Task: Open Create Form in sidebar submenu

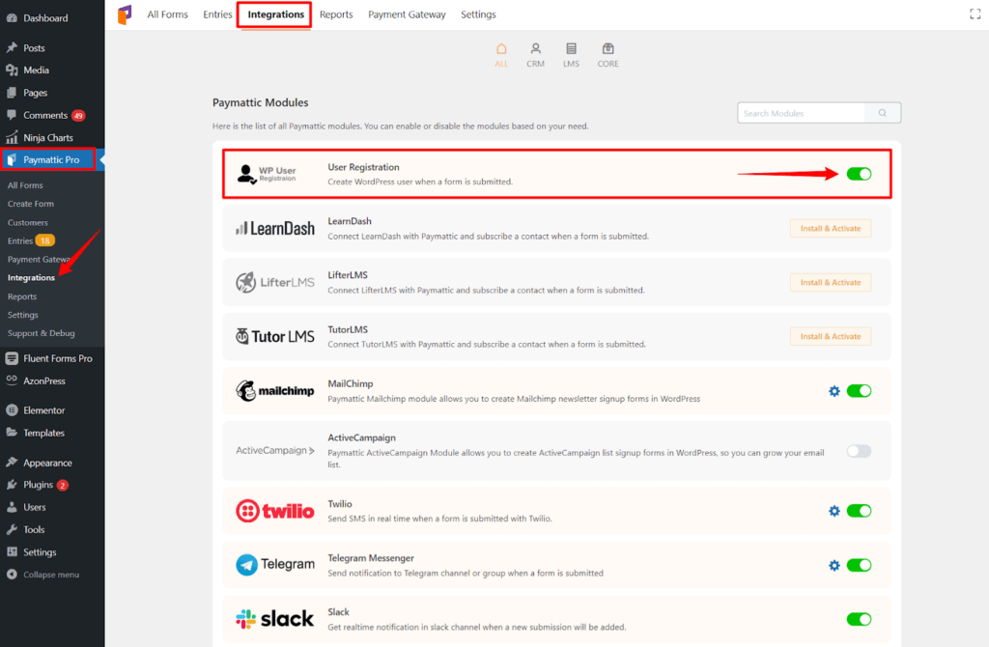Action: pos(31,204)
